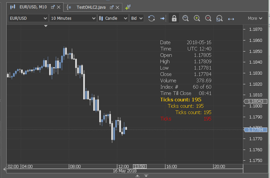Click the horizontal fit arrows icon
Screen dimensions: 270x178
231,19
